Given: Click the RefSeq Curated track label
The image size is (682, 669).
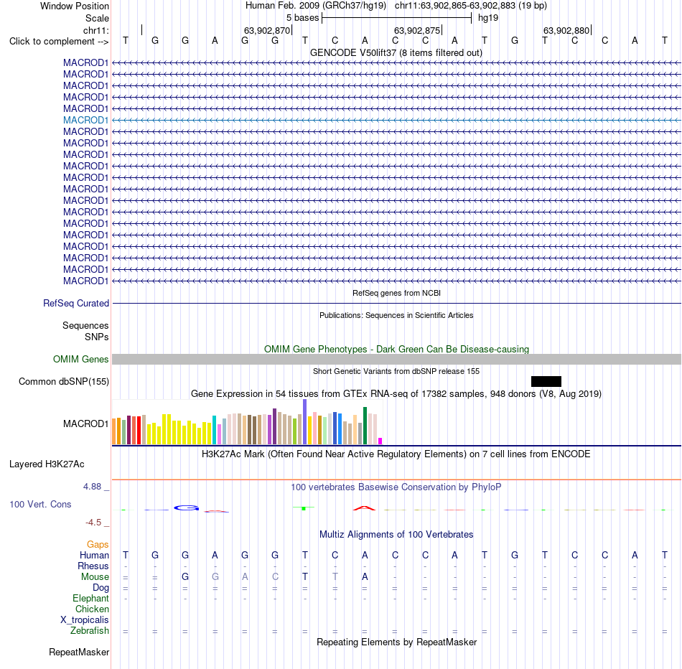Looking at the screenshot, I should tap(76, 303).
